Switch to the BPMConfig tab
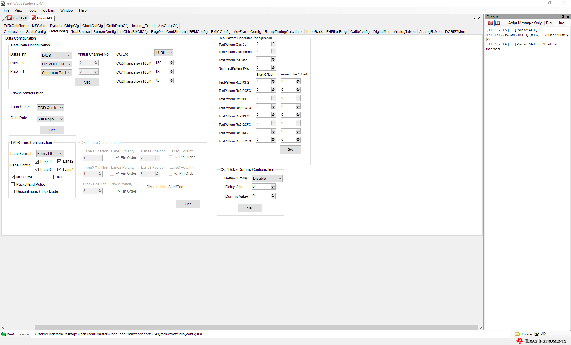This screenshot has width=571, height=345. pos(198,32)
